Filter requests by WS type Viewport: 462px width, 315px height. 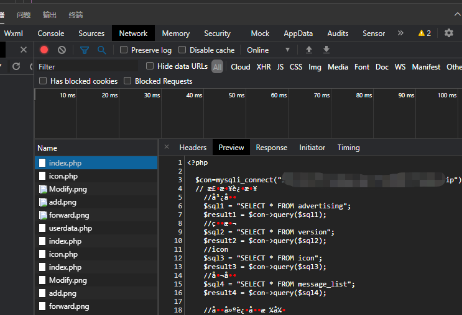(400, 67)
